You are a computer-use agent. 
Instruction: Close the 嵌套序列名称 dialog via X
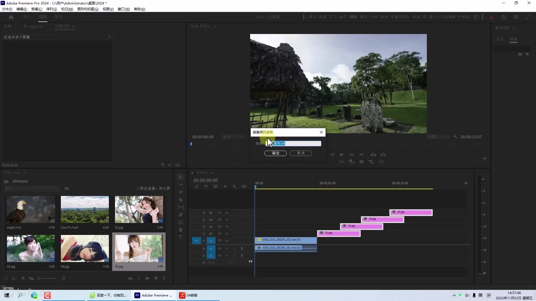pyautogui.click(x=321, y=132)
